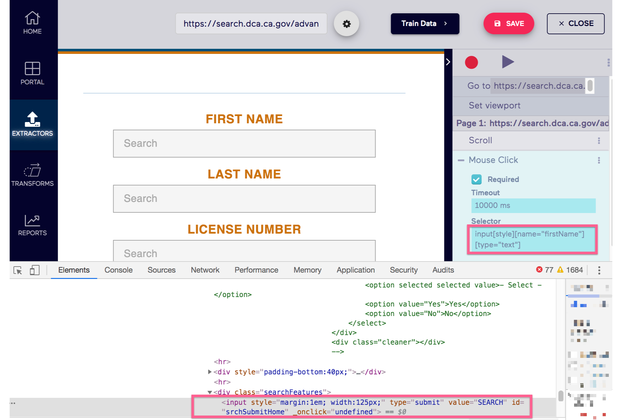Switch to the Console tab
Viewport: 628px width, 420px height.
tap(118, 270)
